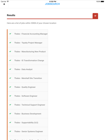Select Thales - Manufacturing New Product job
Image resolution: width=105 pixels, height=140 pixels.
[x=28, y=52]
